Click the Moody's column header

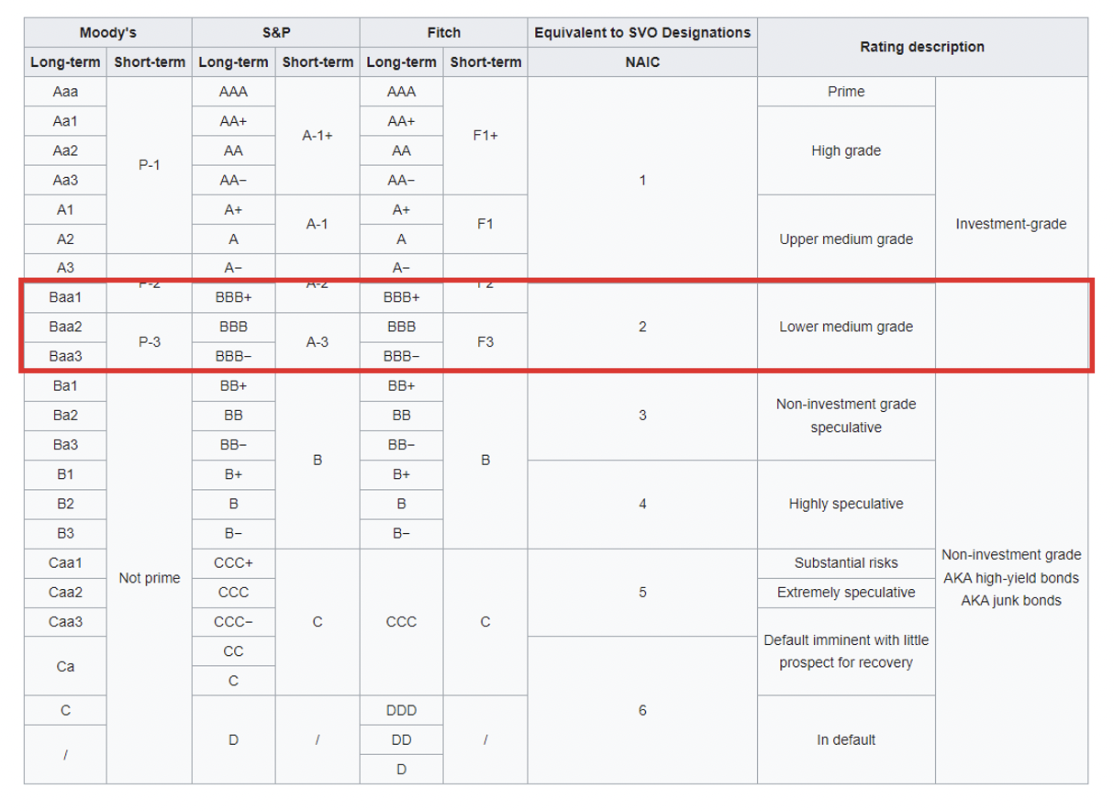[107, 33]
